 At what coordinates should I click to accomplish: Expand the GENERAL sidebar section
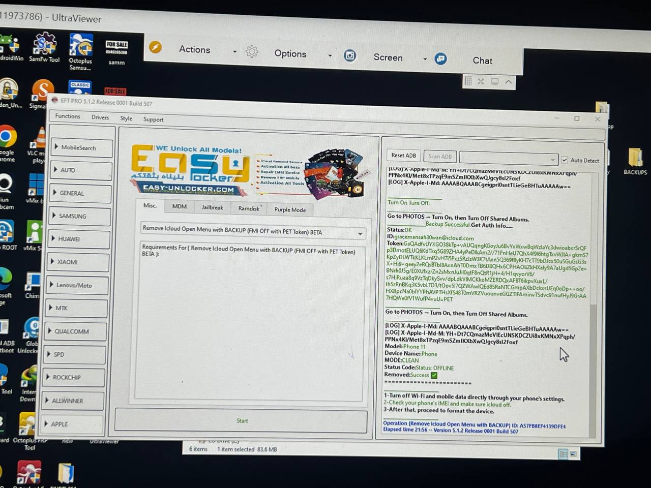(81, 193)
